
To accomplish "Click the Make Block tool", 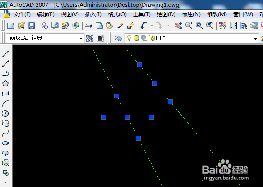I will pos(5,173).
